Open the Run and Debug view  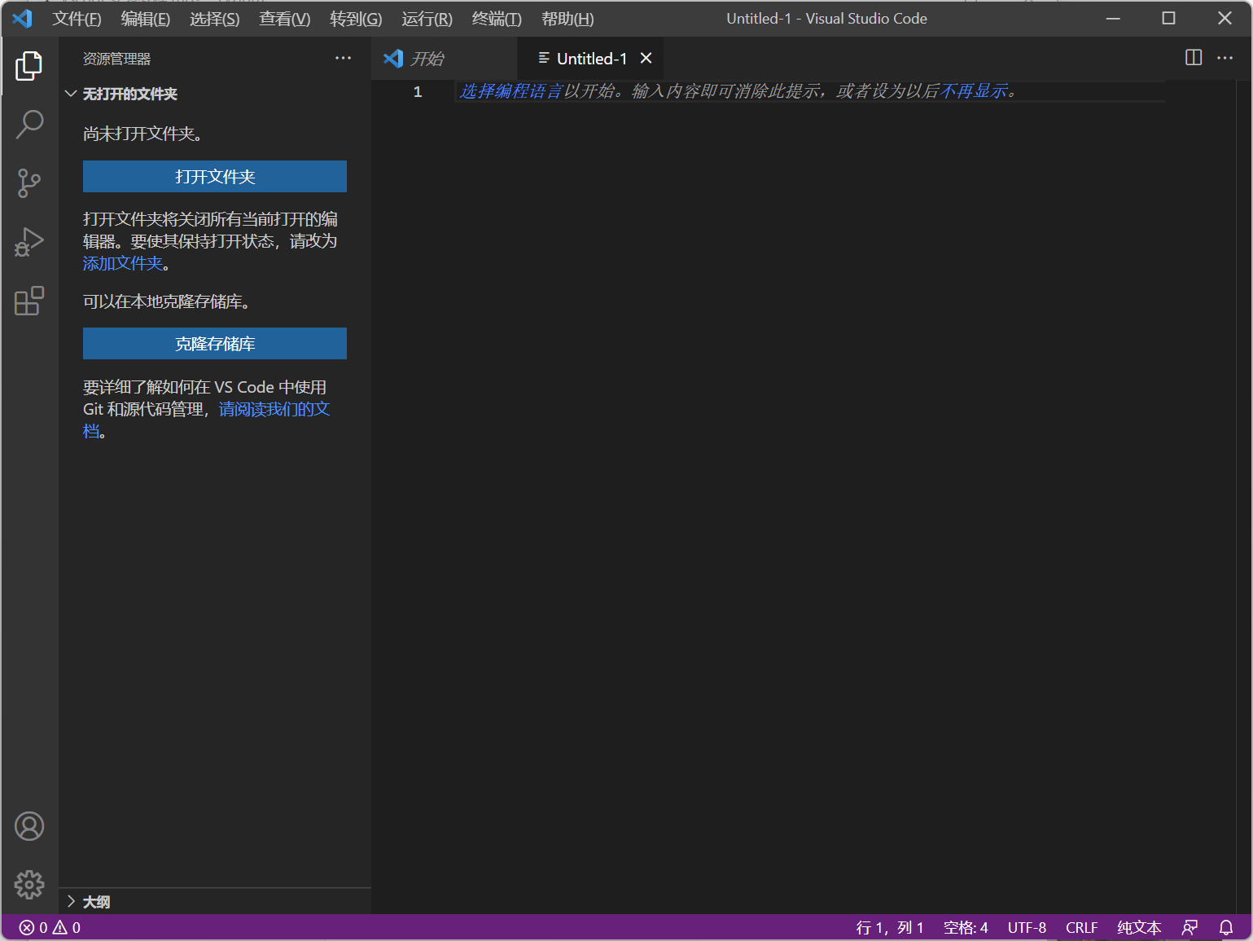click(x=29, y=242)
